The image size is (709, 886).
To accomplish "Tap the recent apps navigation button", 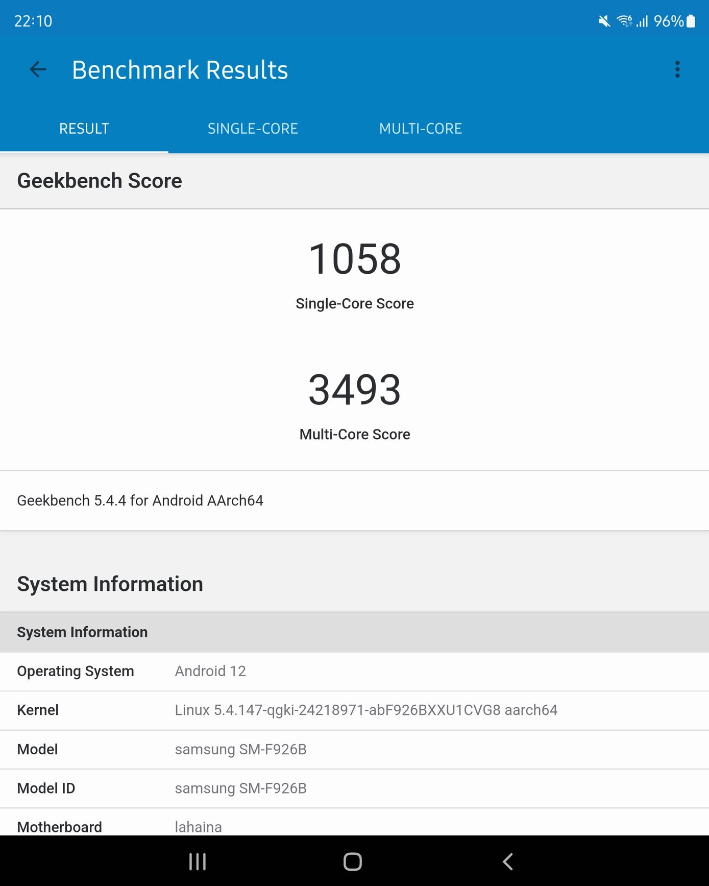I will click(x=198, y=861).
